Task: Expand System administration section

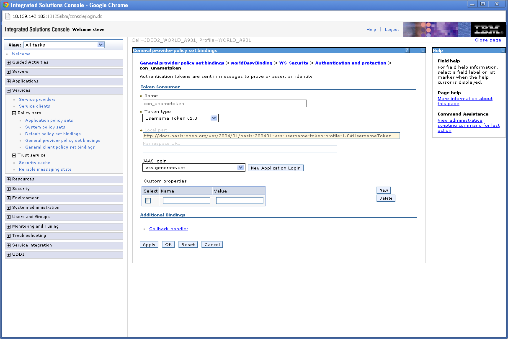Action: [x=8, y=208]
